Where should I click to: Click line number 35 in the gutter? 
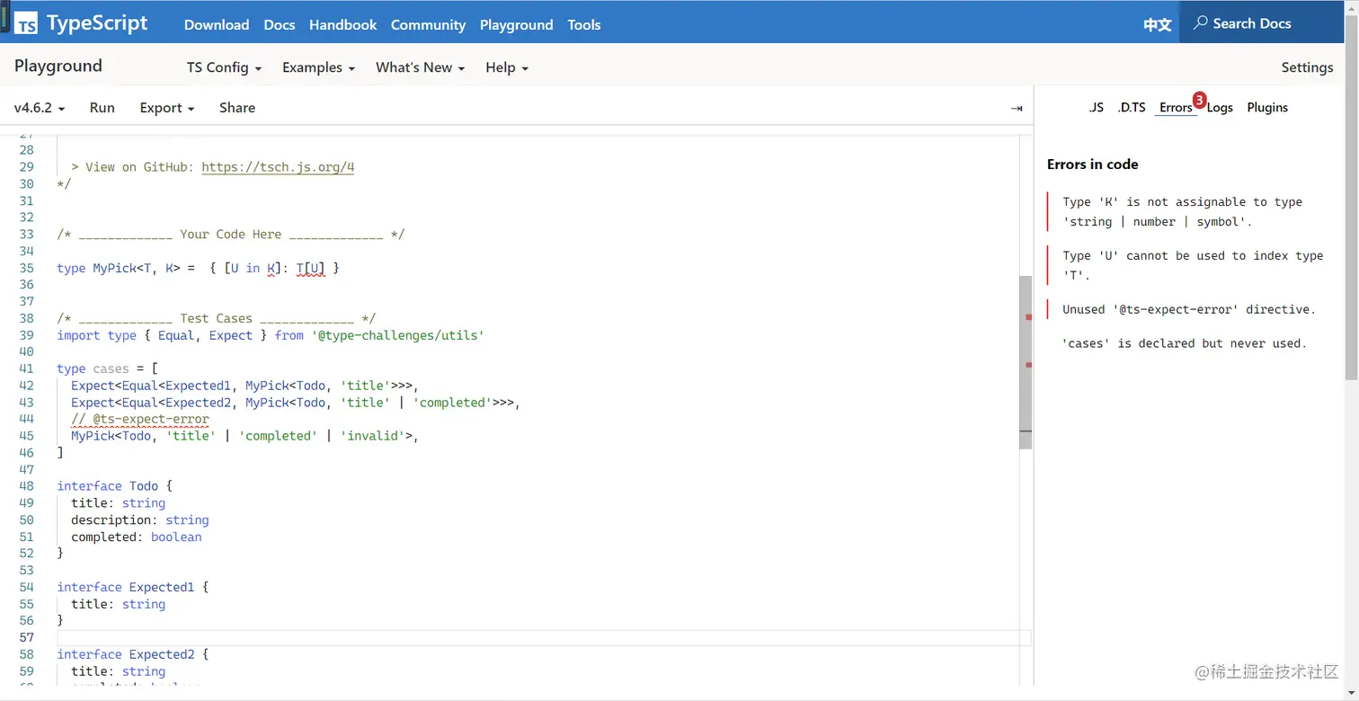click(x=26, y=268)
